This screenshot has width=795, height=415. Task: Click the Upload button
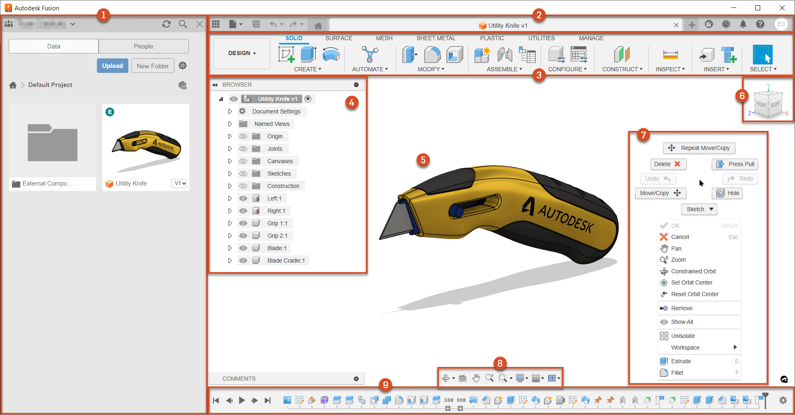(x=112, y=65)
